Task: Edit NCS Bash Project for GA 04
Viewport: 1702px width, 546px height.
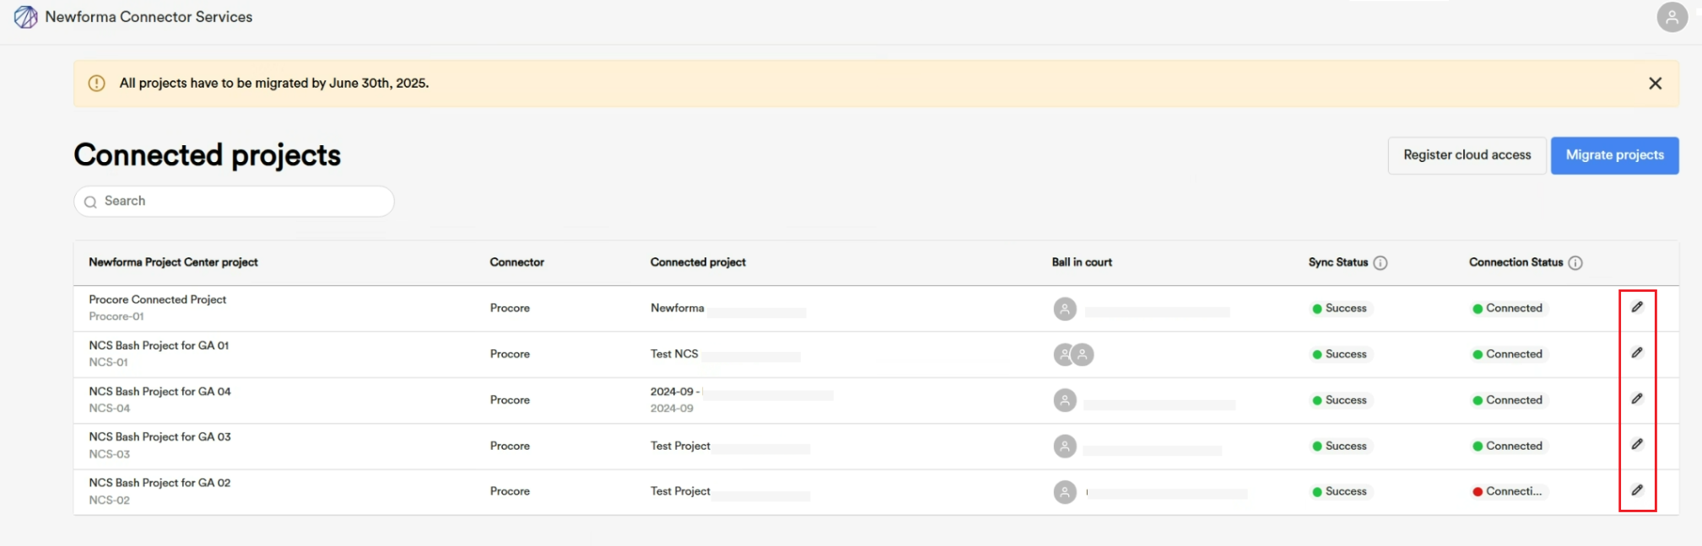Action: [1637, 398]
